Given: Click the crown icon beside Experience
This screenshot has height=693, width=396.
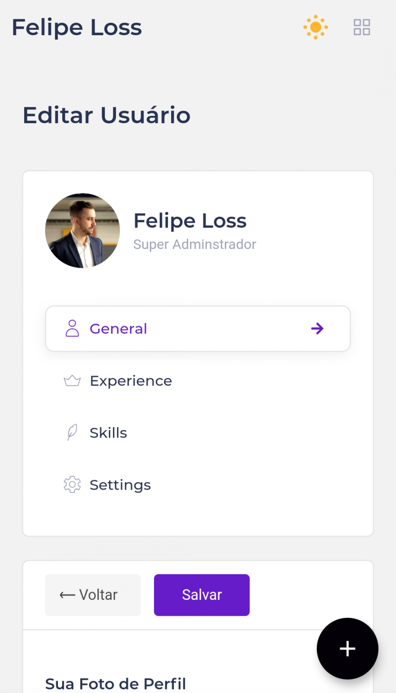Looking at the screenshot, I should click(x=72, y=381).
